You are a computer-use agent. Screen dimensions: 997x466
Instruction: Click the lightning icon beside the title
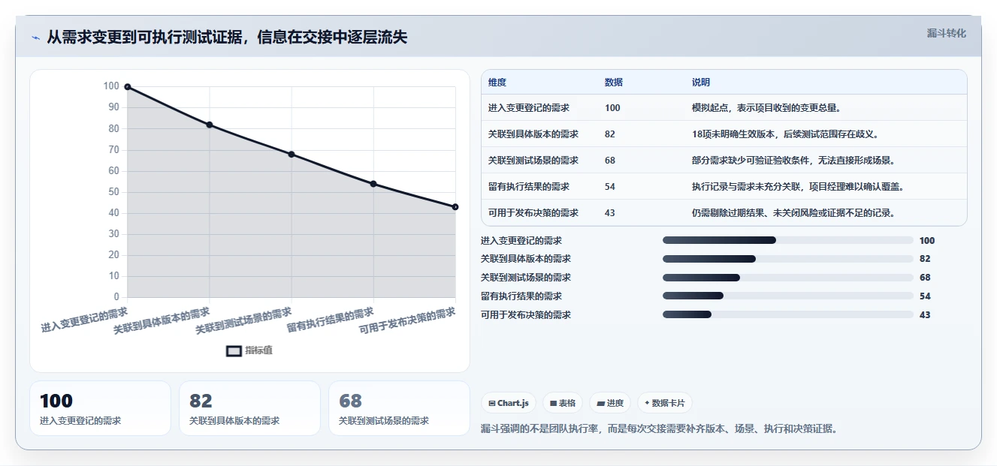coord(36,38)
